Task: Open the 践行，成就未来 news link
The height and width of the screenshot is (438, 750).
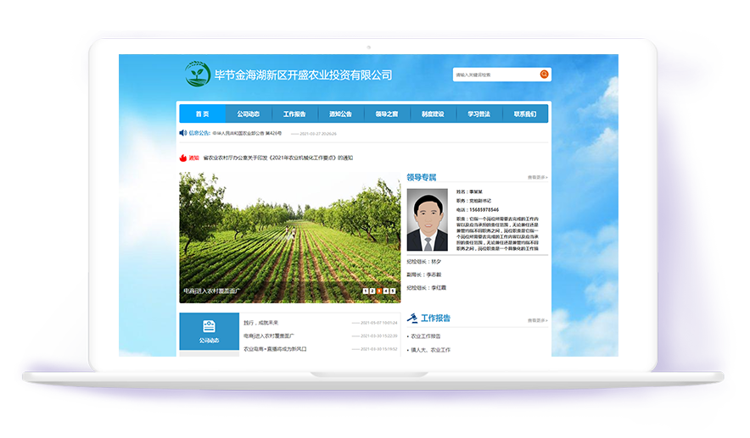Action: 261,323
